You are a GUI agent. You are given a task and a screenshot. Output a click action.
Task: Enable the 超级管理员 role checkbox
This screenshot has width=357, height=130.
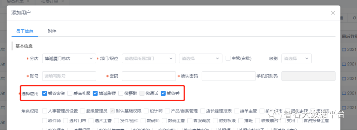point(83,111)
